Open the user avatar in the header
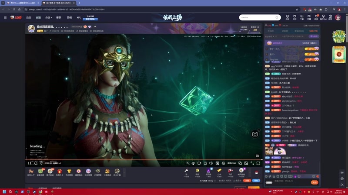Viewport: 348px width, 195px height. (x=338, y=17)
